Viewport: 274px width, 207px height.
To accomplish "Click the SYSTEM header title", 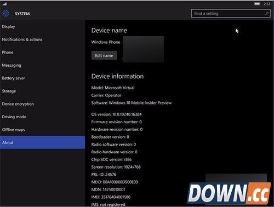I will [22, 14].
